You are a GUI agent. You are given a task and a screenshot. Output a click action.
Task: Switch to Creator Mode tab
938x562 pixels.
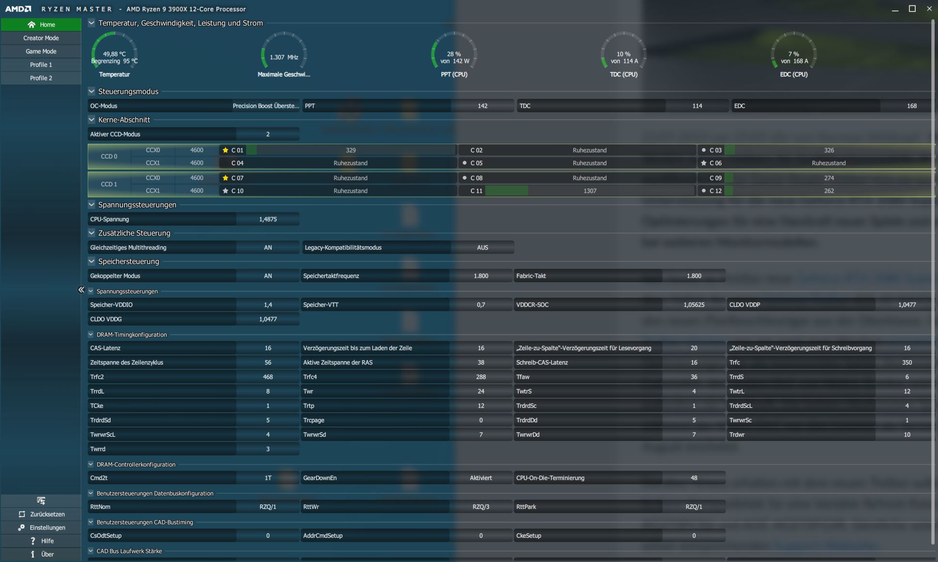tap(41, 38)
